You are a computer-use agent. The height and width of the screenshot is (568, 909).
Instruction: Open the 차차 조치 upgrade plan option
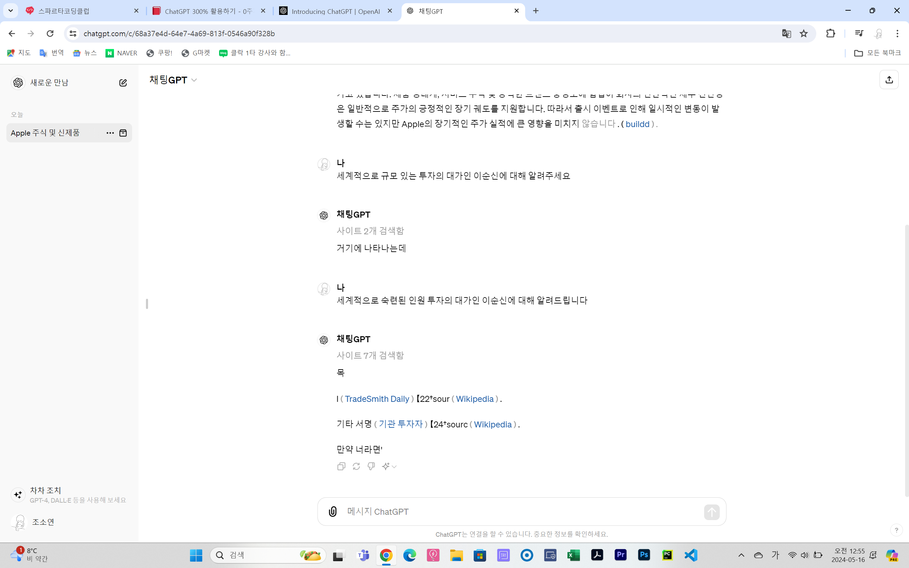click(x=69, y=495)
